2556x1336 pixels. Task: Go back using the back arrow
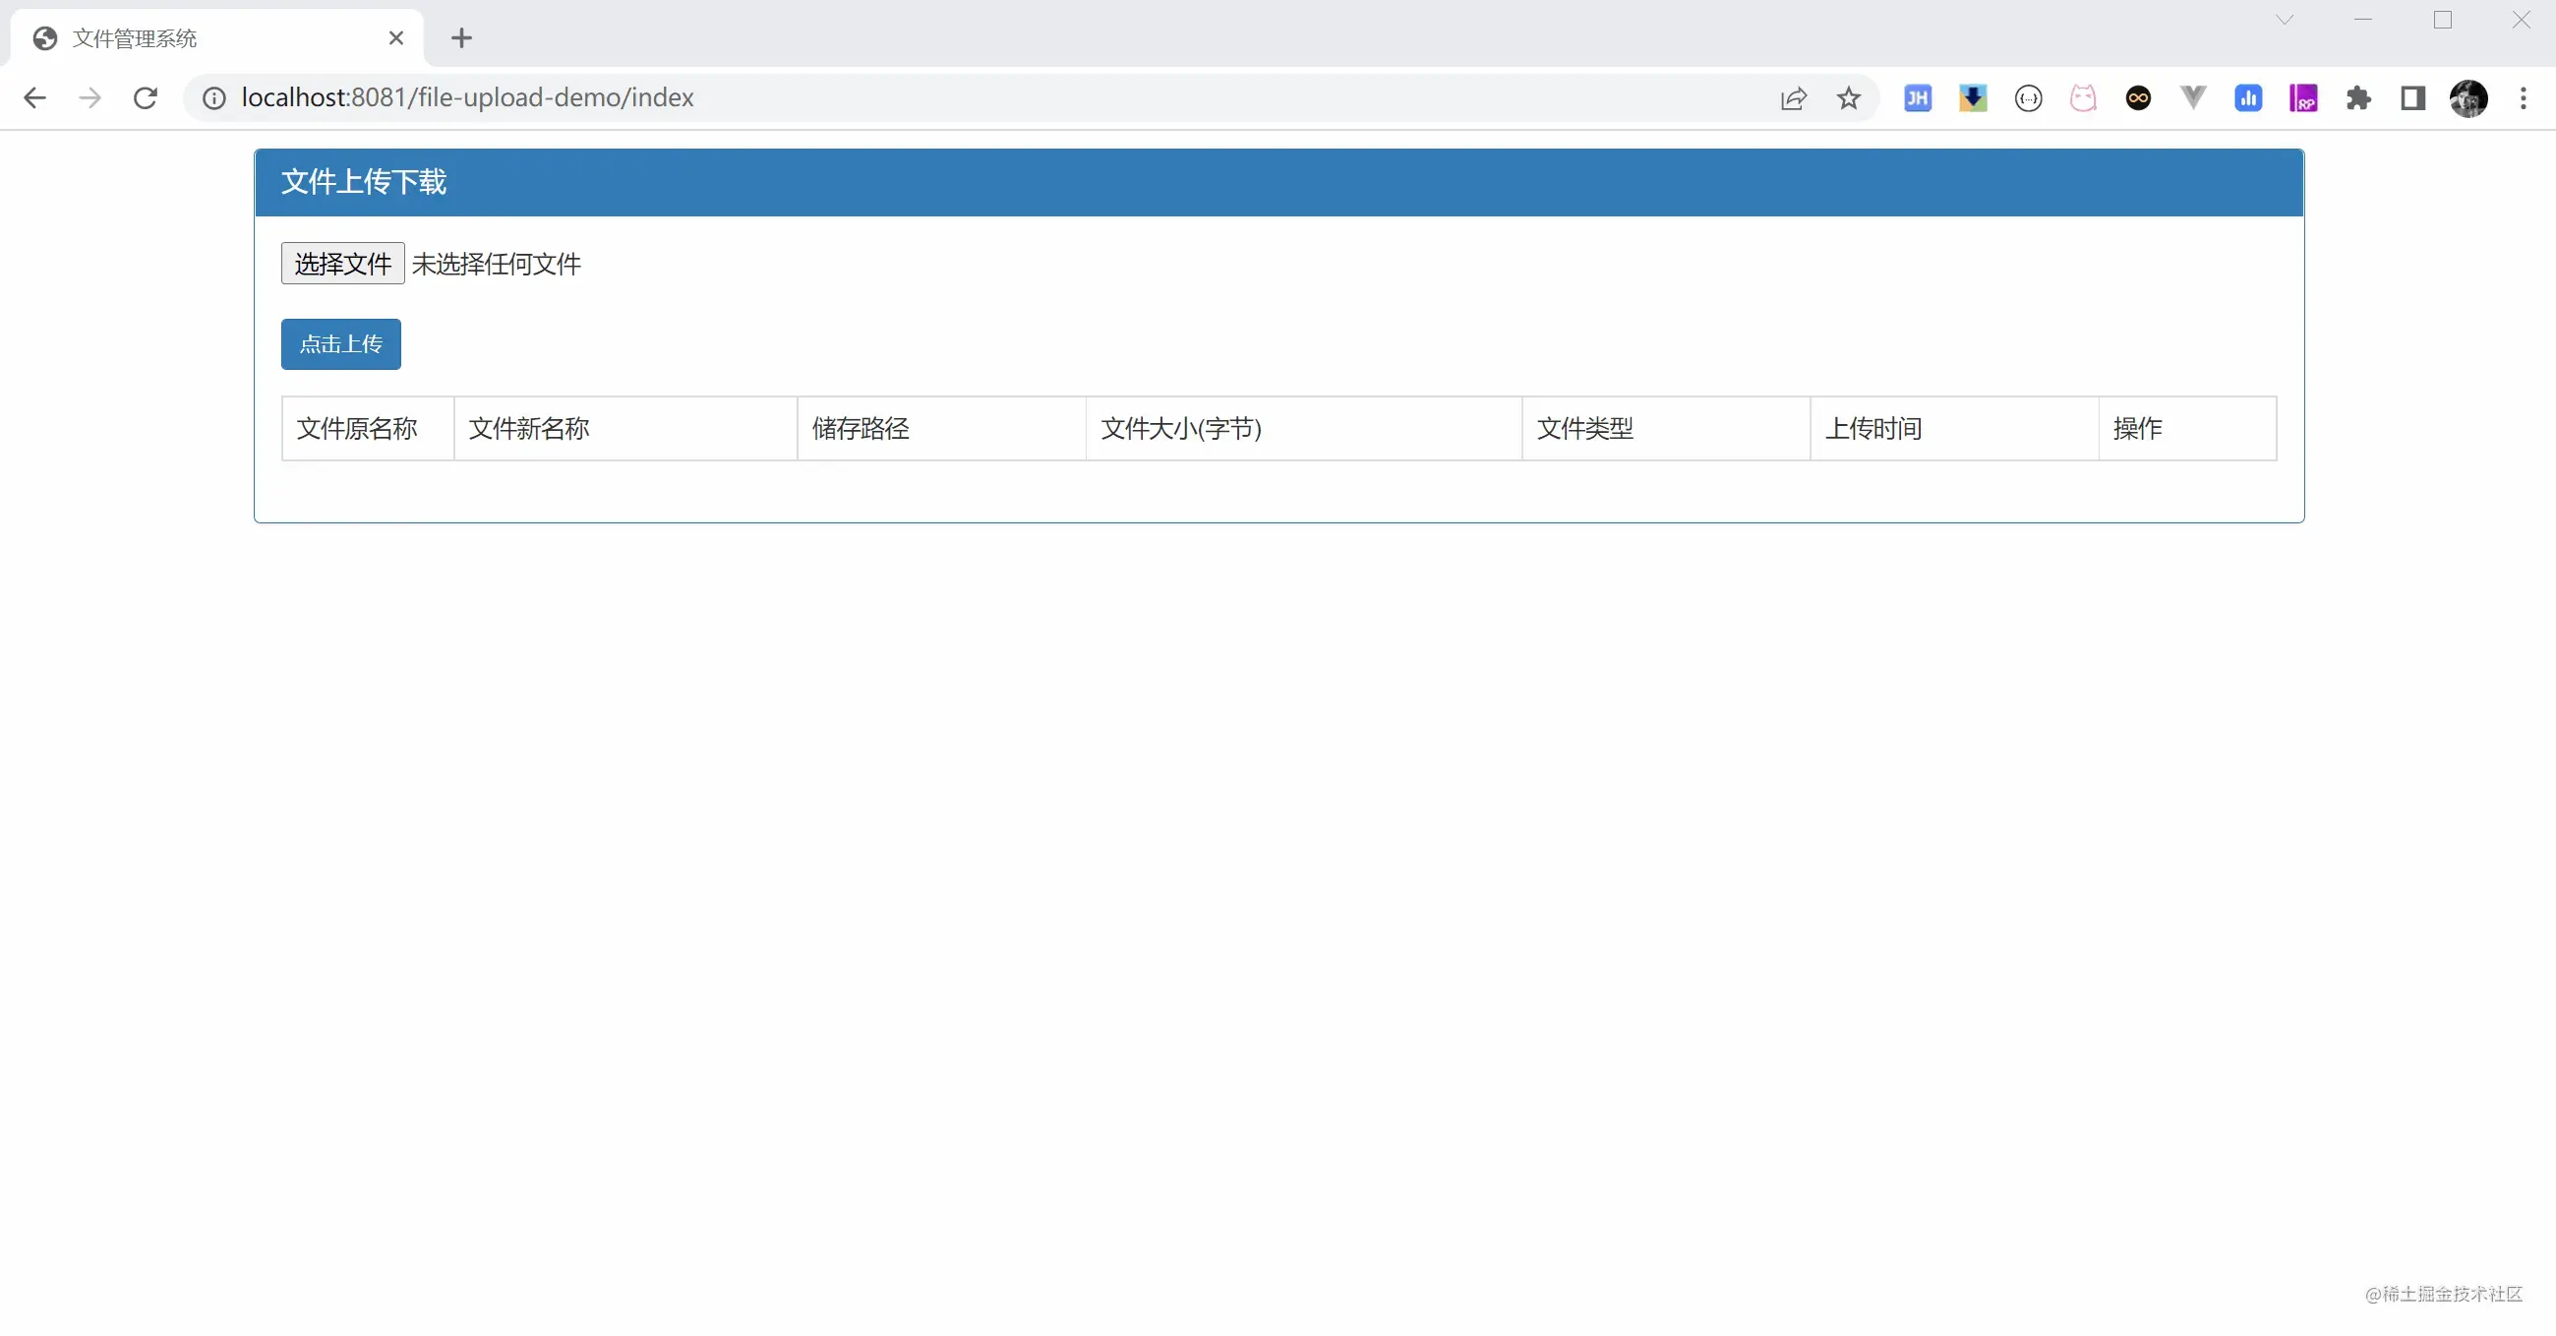(x=34, y=97)
